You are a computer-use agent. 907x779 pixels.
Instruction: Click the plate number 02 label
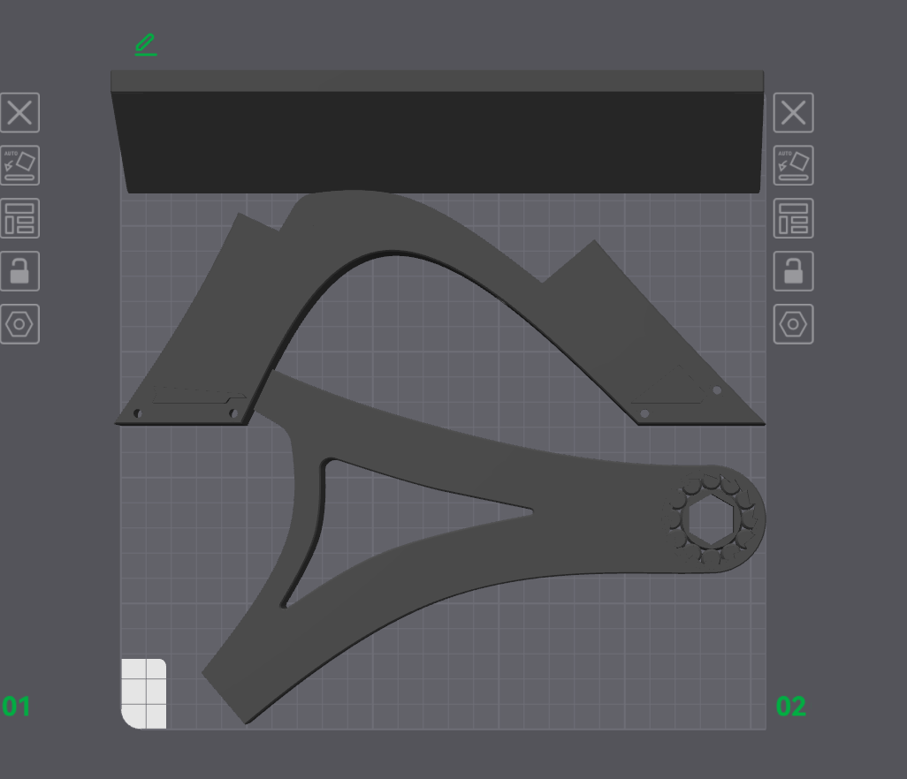[790, 707]
